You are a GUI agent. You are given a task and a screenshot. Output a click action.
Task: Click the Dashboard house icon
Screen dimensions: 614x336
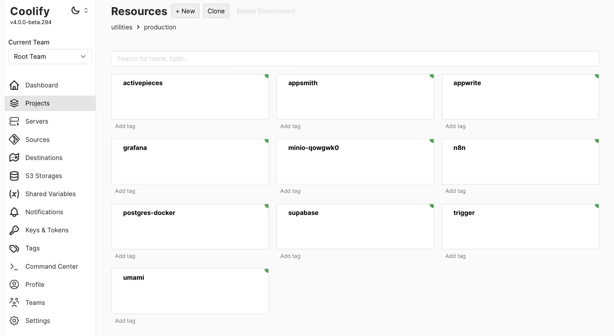click(14, 85)
